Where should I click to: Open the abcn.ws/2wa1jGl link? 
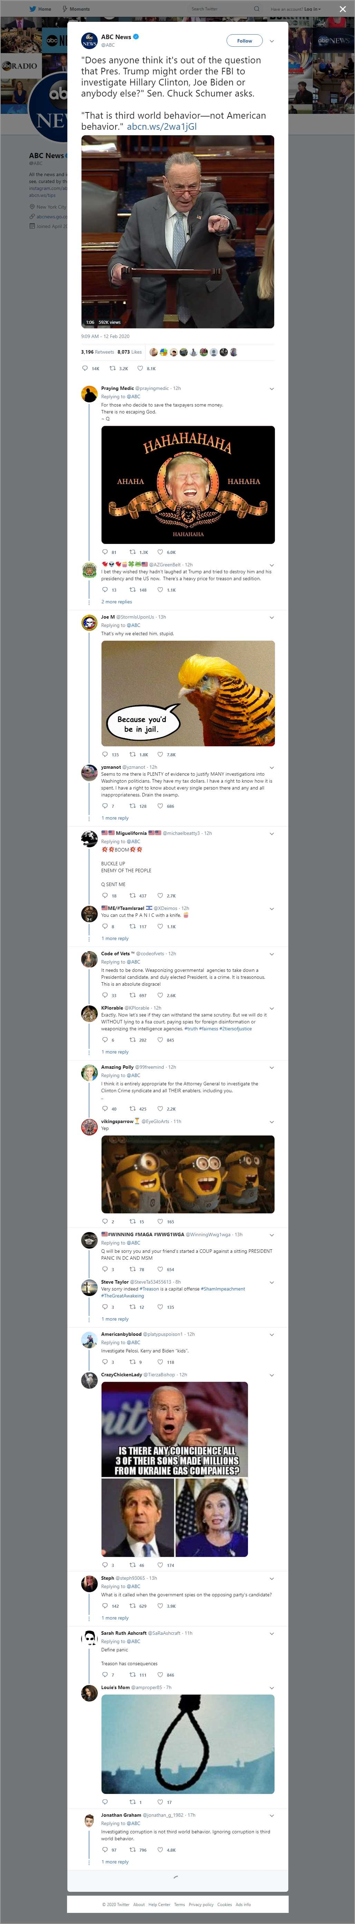point(162,127)
